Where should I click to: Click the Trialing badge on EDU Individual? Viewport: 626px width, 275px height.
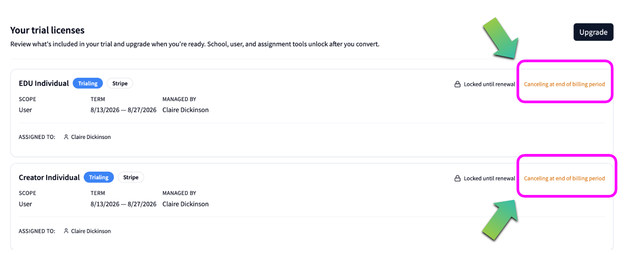88,83
